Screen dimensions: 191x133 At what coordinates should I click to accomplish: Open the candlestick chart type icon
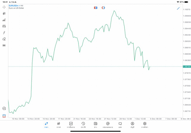click(4, 13)
